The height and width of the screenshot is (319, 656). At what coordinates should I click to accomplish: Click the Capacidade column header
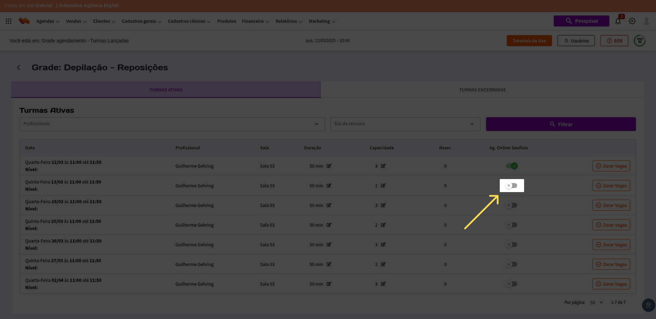(x=382, y=148)
